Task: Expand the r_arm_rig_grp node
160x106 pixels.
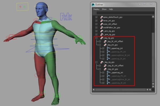Action: 96,34
